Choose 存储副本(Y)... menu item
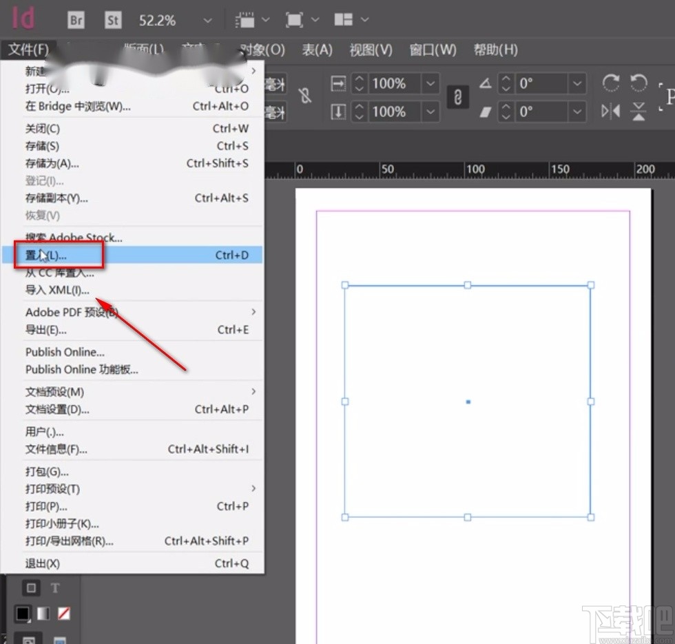Image resolution: width=675 pixels, height=644 pixels. [x=132, y=198]
